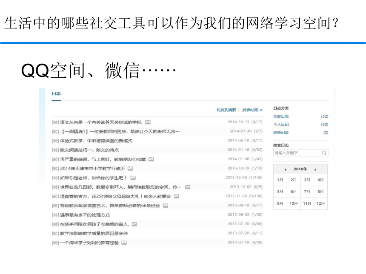Open entry 在洗手间陪女佣孩子吃晚餐的富人
The width and height of the screenshot is (366, 274).
[x=94, y=224]
